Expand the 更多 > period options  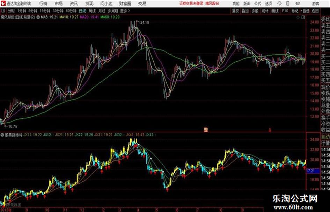click(x=125, y=11)
